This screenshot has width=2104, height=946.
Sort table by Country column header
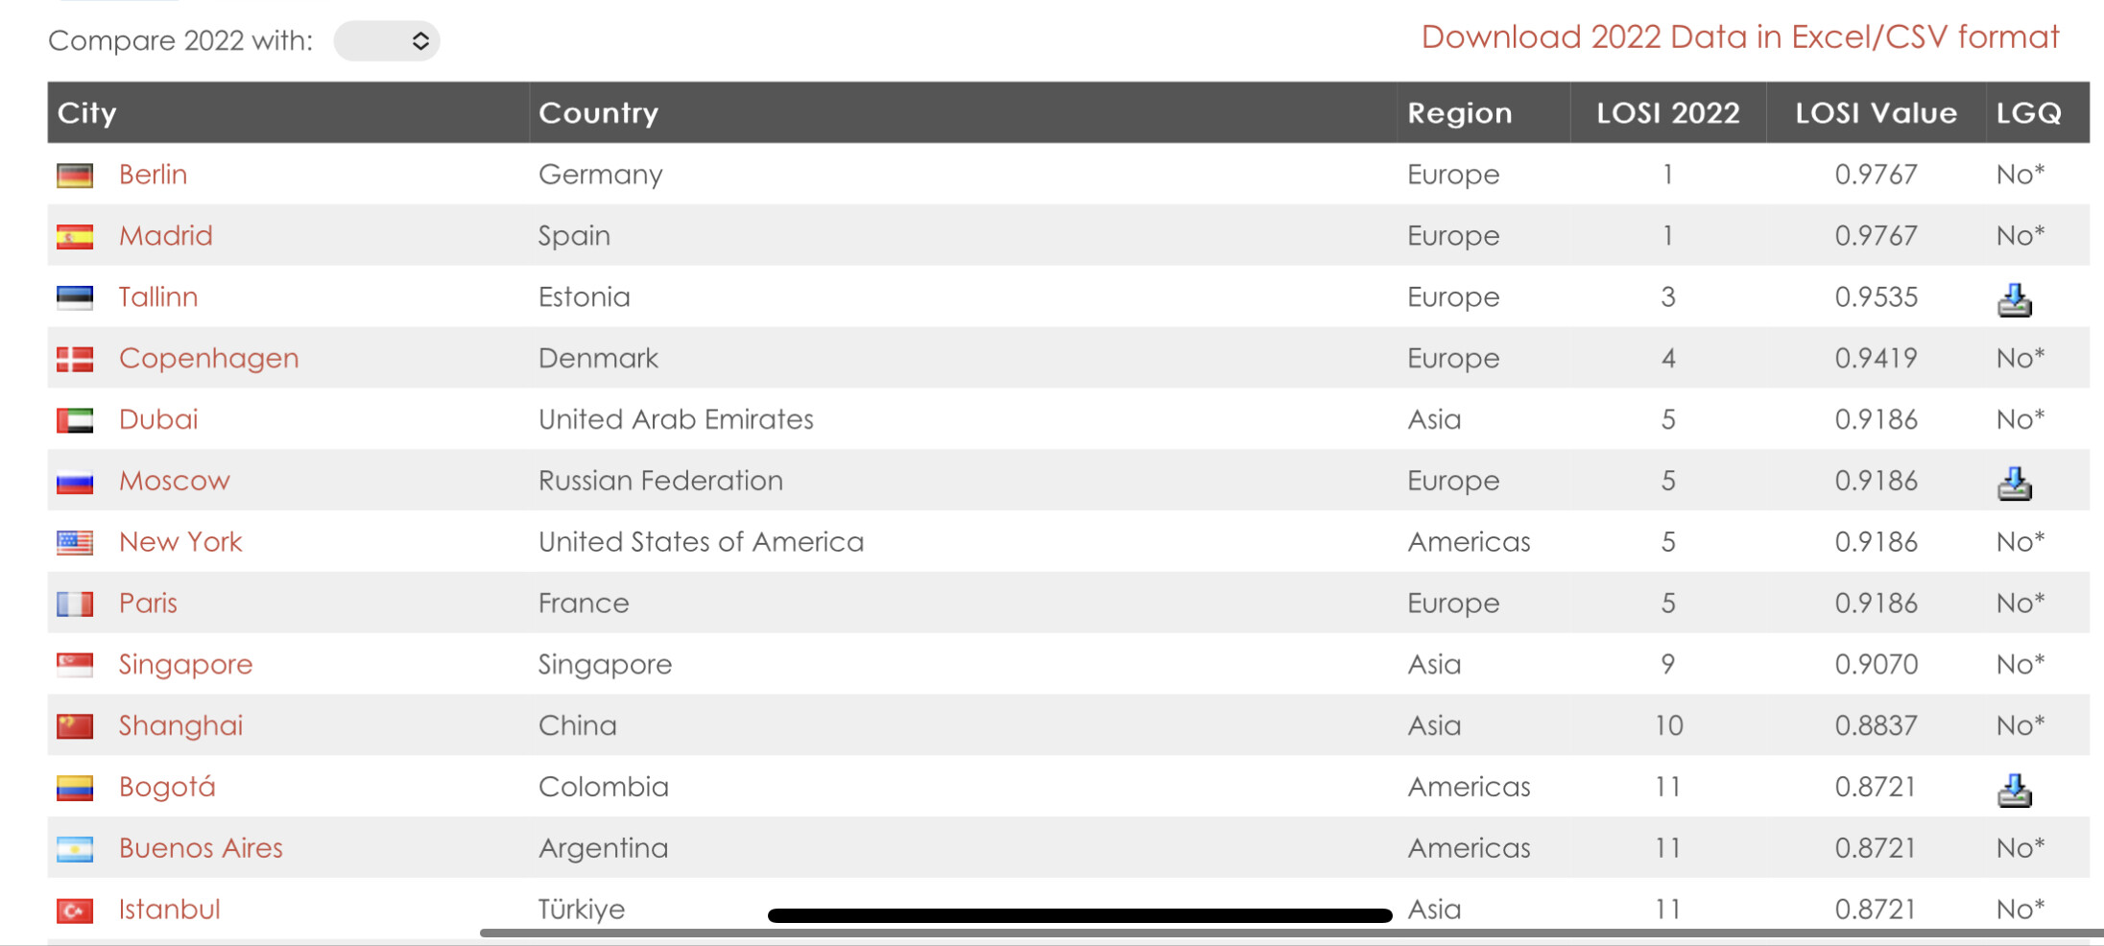pos(598,113)
